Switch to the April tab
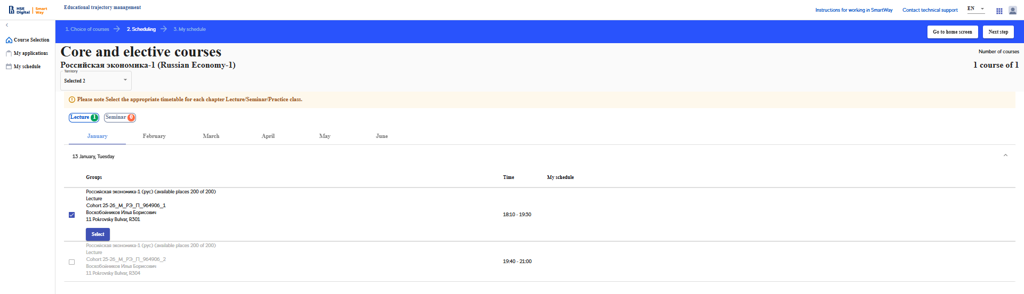The image size is (1024, 294). tap(268, 136)
